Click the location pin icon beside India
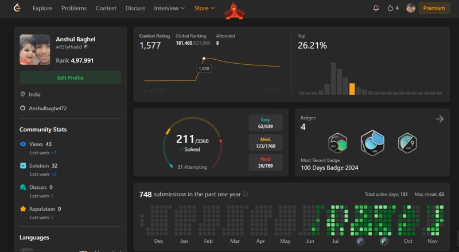This screenshot has width=459, height=252. tap(22, 94)
